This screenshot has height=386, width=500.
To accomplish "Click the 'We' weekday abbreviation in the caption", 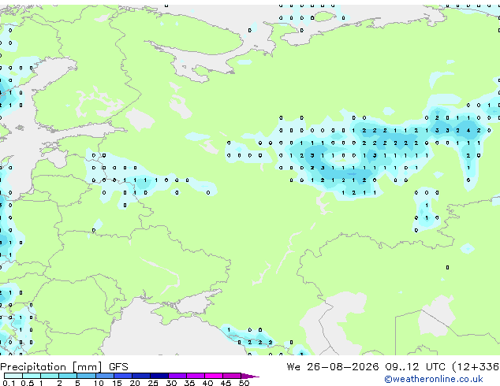I will (293, 367).
